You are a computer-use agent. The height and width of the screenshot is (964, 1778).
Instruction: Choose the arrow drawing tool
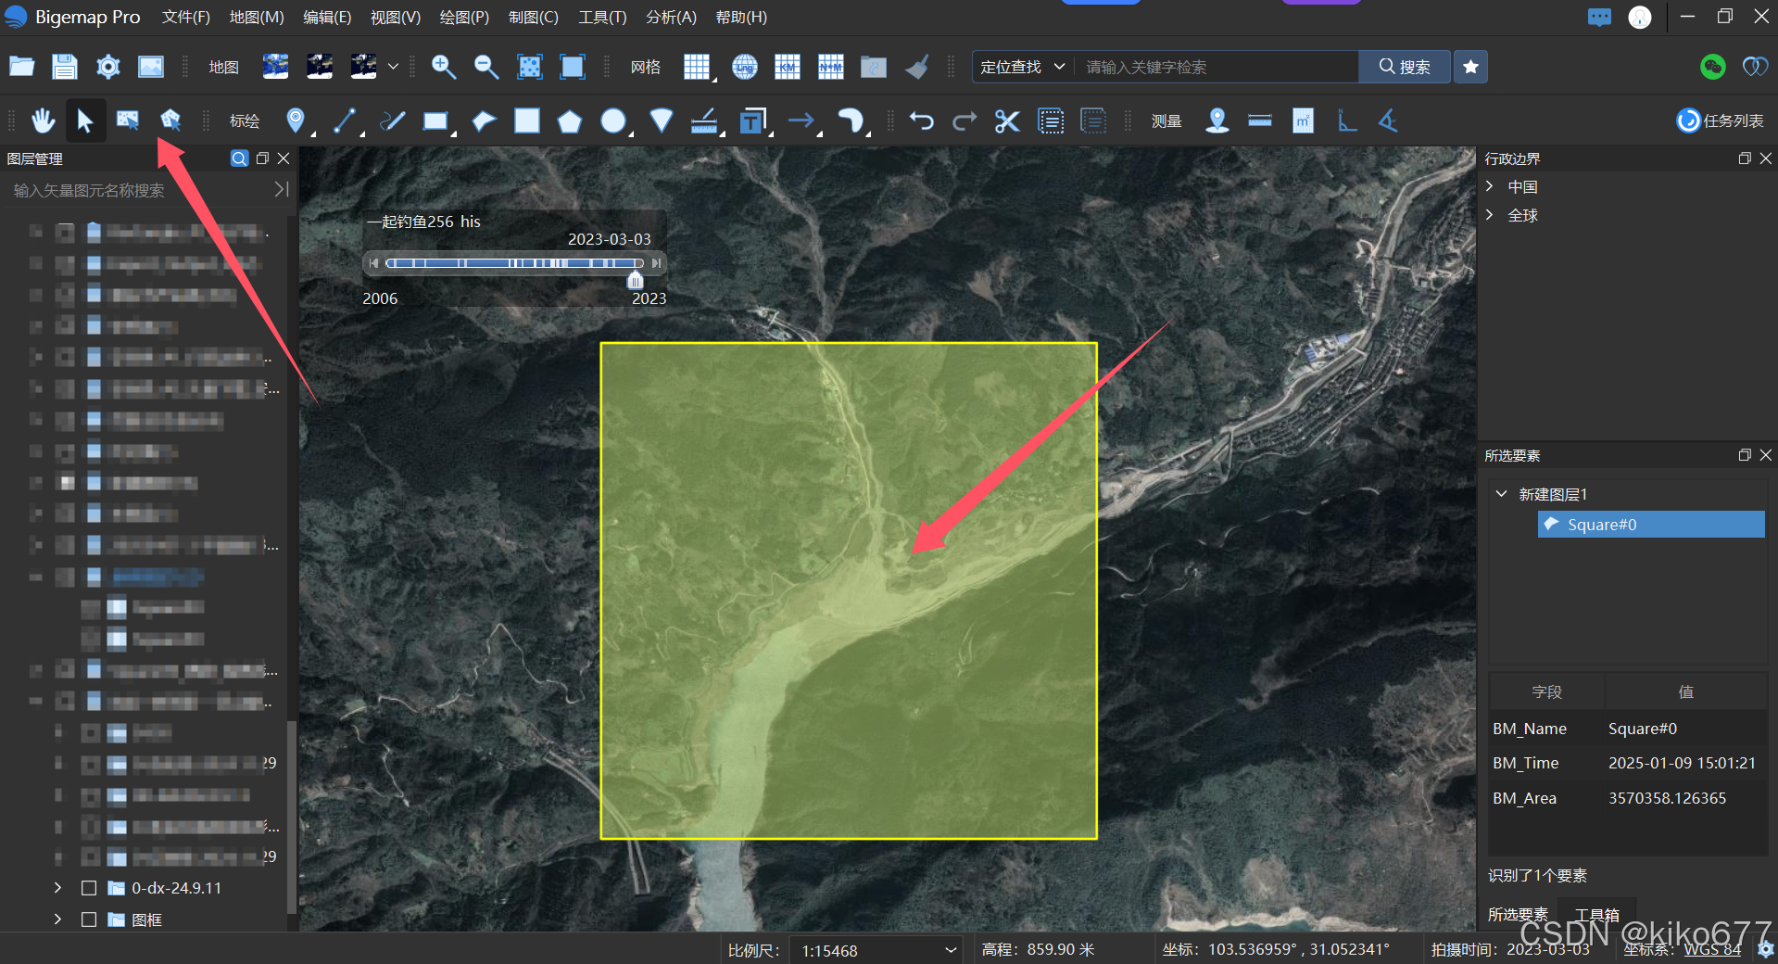801,120
